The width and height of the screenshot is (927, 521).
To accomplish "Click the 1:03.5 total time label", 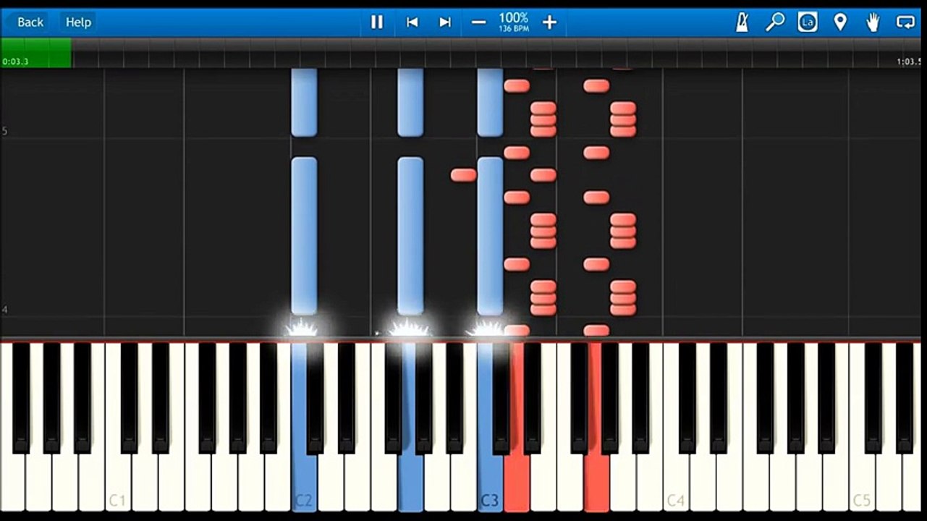I will (910, 62).
